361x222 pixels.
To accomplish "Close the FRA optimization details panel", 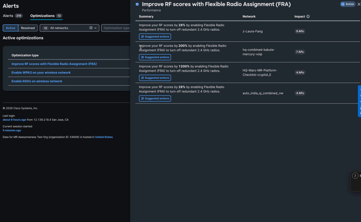I will (359, 4).
